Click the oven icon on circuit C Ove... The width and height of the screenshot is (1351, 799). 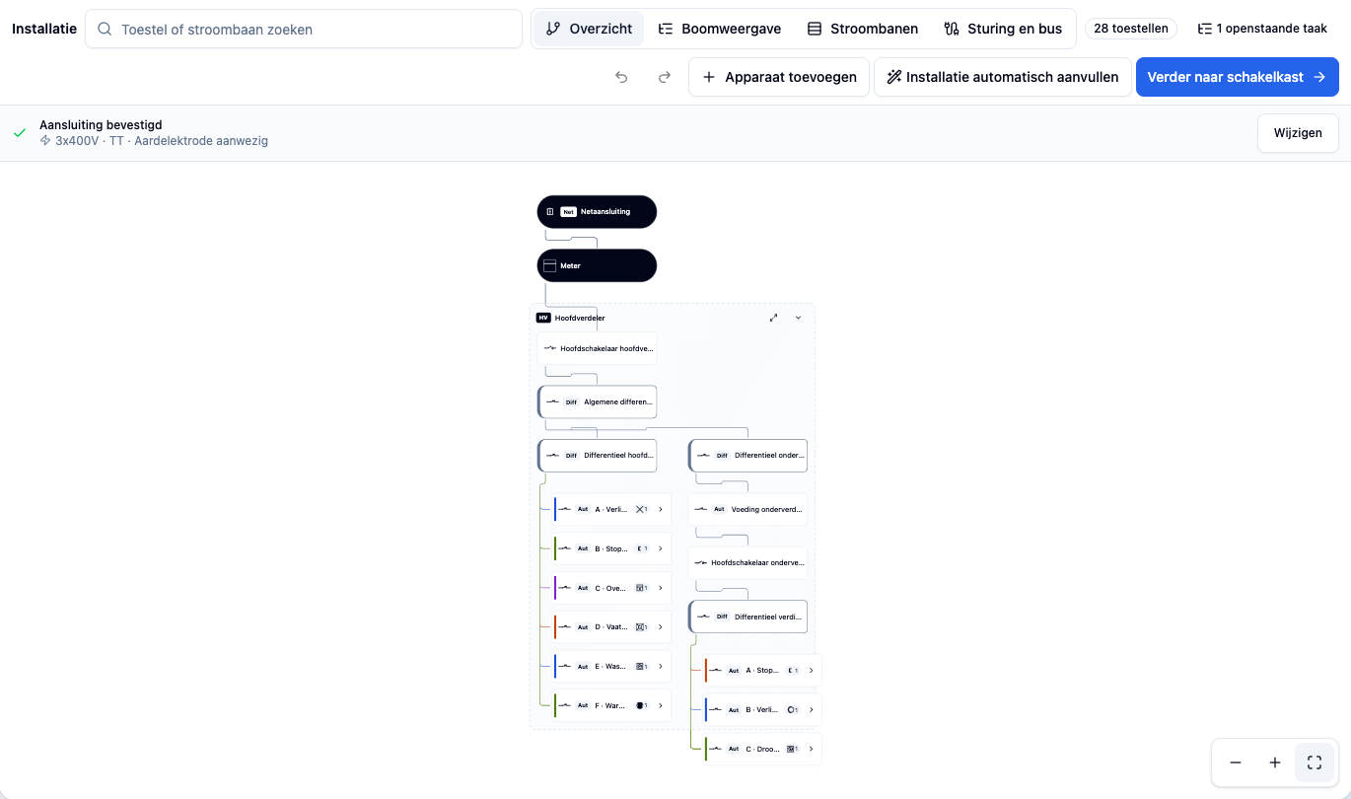pos(640,588)
